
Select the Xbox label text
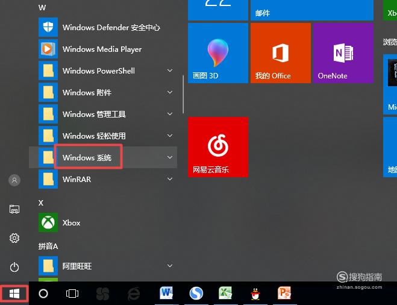coord(72,222)
